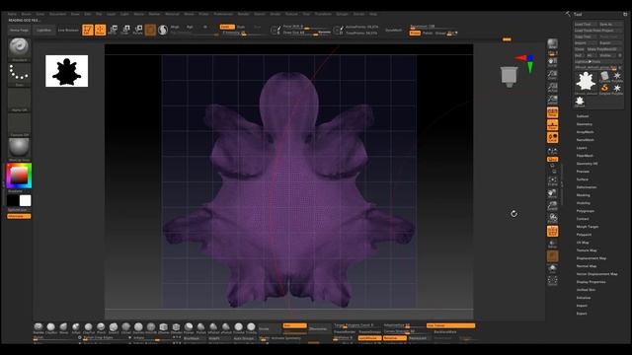Screen dimensions: 632x355
Task: Click the Frame mesh icon on right shelf
Action: 552,180
